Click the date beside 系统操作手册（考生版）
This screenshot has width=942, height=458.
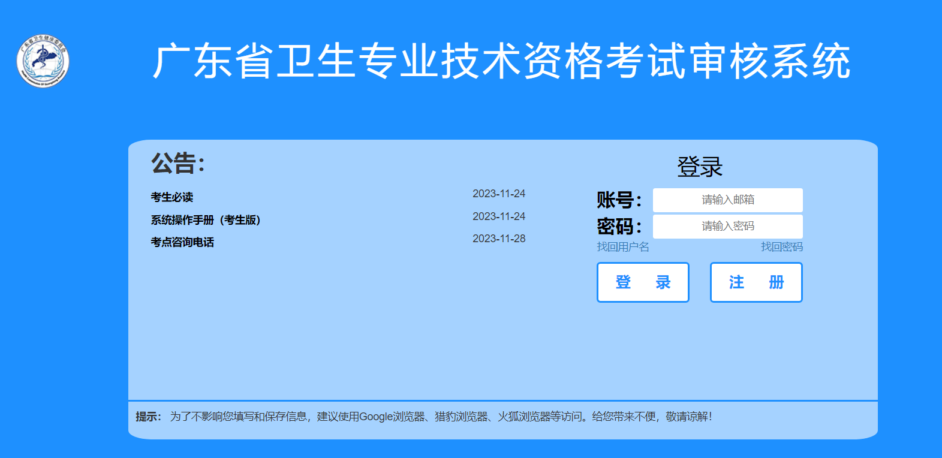click(498, 216)
